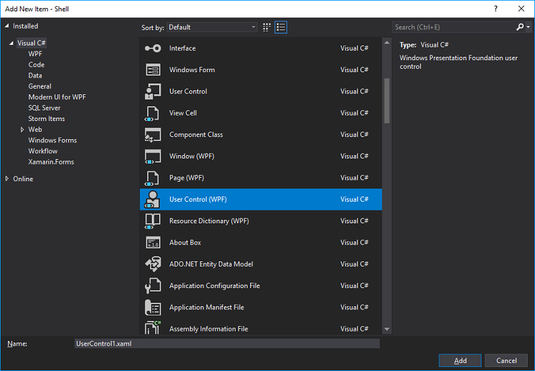
Task: Click the Assembly Information File icon
Action: (153, 328)
